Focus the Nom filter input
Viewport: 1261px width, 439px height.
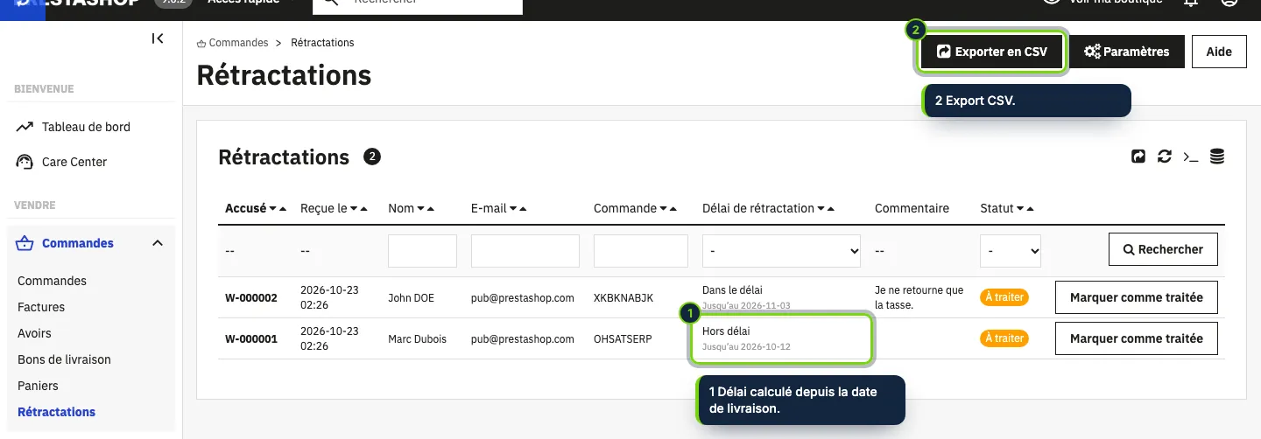pyautogui.click(x=422, y=251)
